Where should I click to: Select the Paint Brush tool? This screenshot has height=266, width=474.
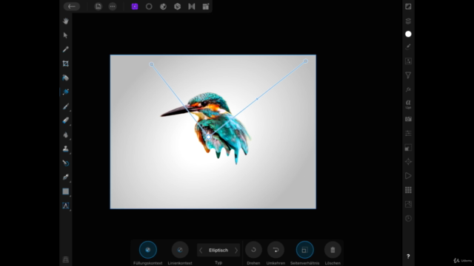[x=66, y=106]
